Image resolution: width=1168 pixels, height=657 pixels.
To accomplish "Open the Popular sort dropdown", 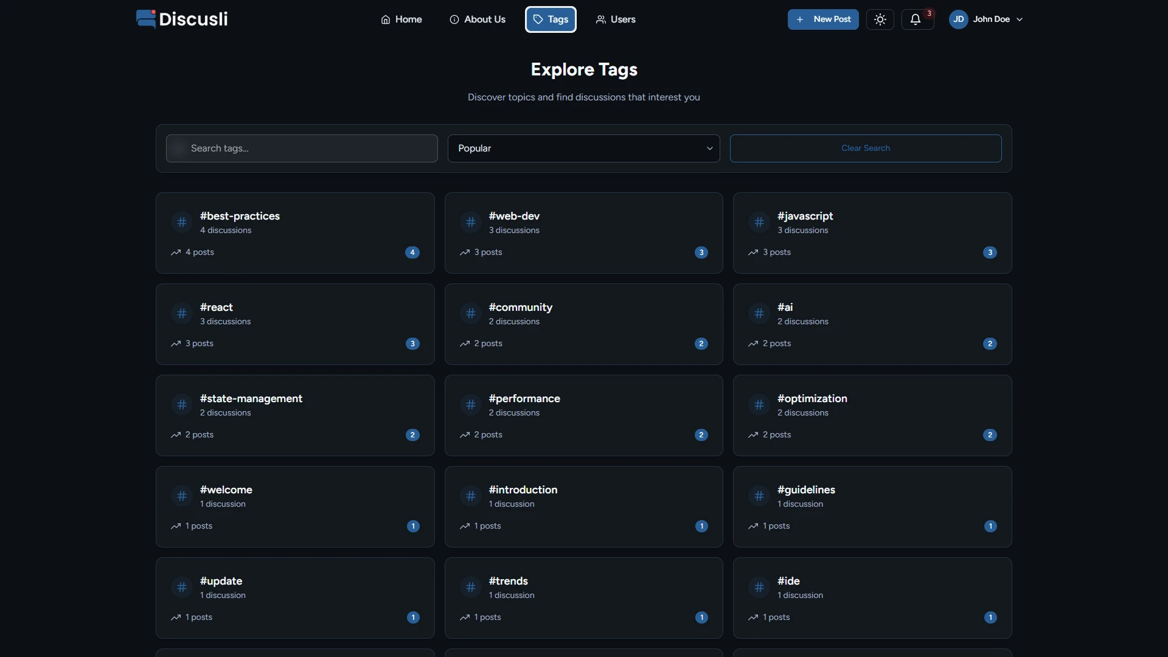I will coord(583,148).
